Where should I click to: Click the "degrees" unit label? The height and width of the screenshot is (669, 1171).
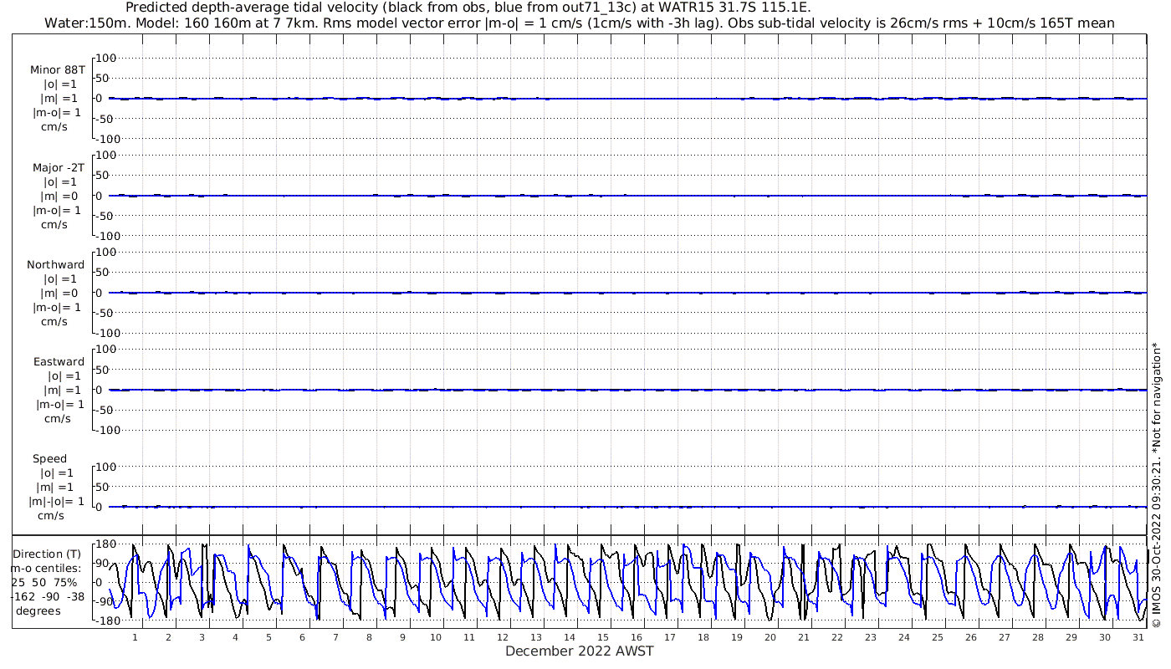point(38,610)
